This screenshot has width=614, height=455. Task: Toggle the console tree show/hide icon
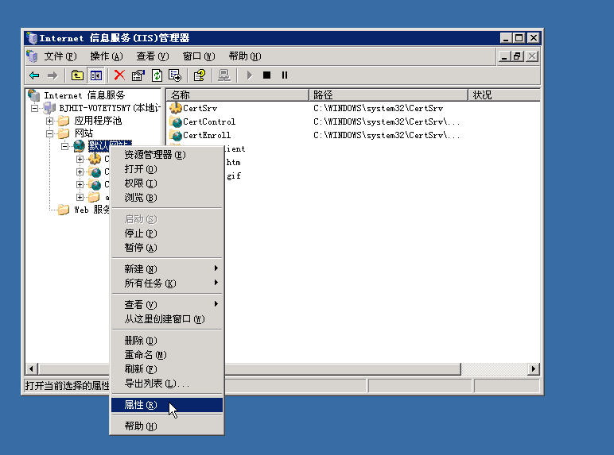click(96, 75)
